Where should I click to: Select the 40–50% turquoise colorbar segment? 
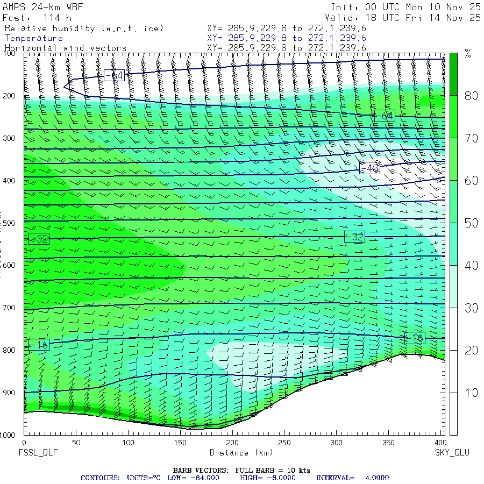click(453, 244)
